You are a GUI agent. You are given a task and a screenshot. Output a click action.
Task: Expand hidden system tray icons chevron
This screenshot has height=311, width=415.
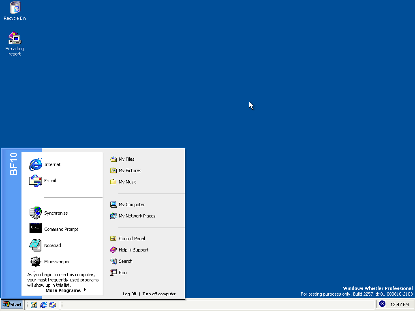(382, 304)
